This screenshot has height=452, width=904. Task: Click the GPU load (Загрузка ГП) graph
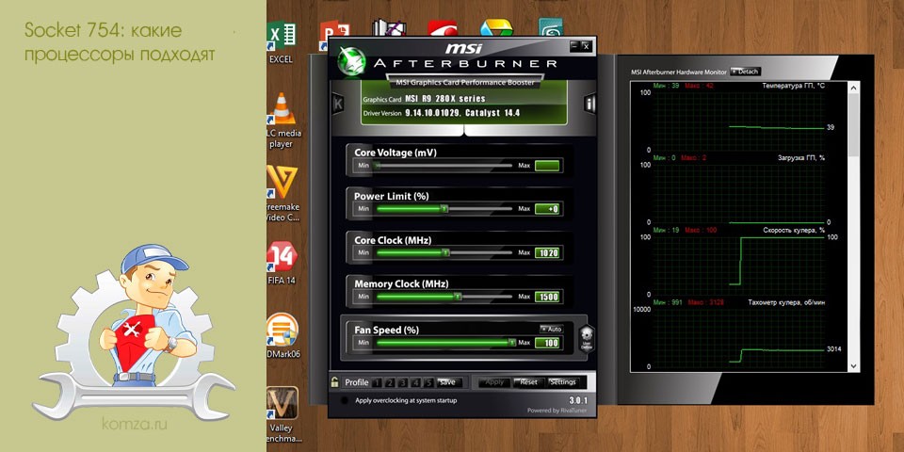[740, 193]
